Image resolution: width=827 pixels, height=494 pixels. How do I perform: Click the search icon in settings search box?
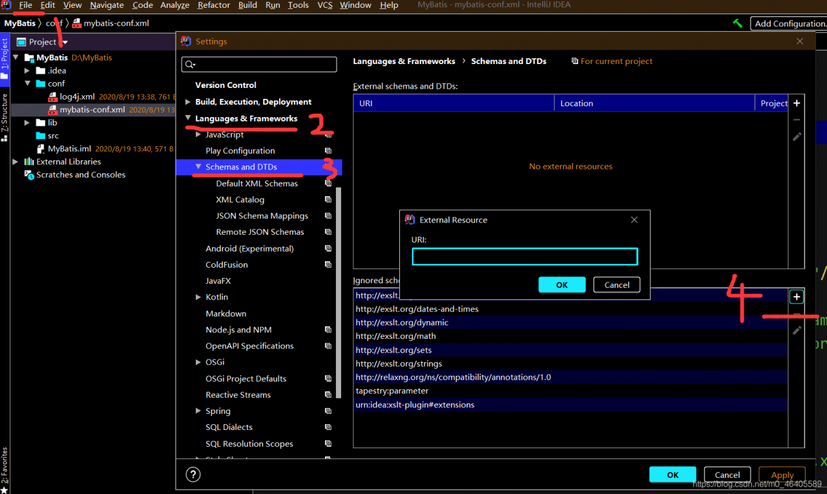pyautogui.click(x=190, y=65)
